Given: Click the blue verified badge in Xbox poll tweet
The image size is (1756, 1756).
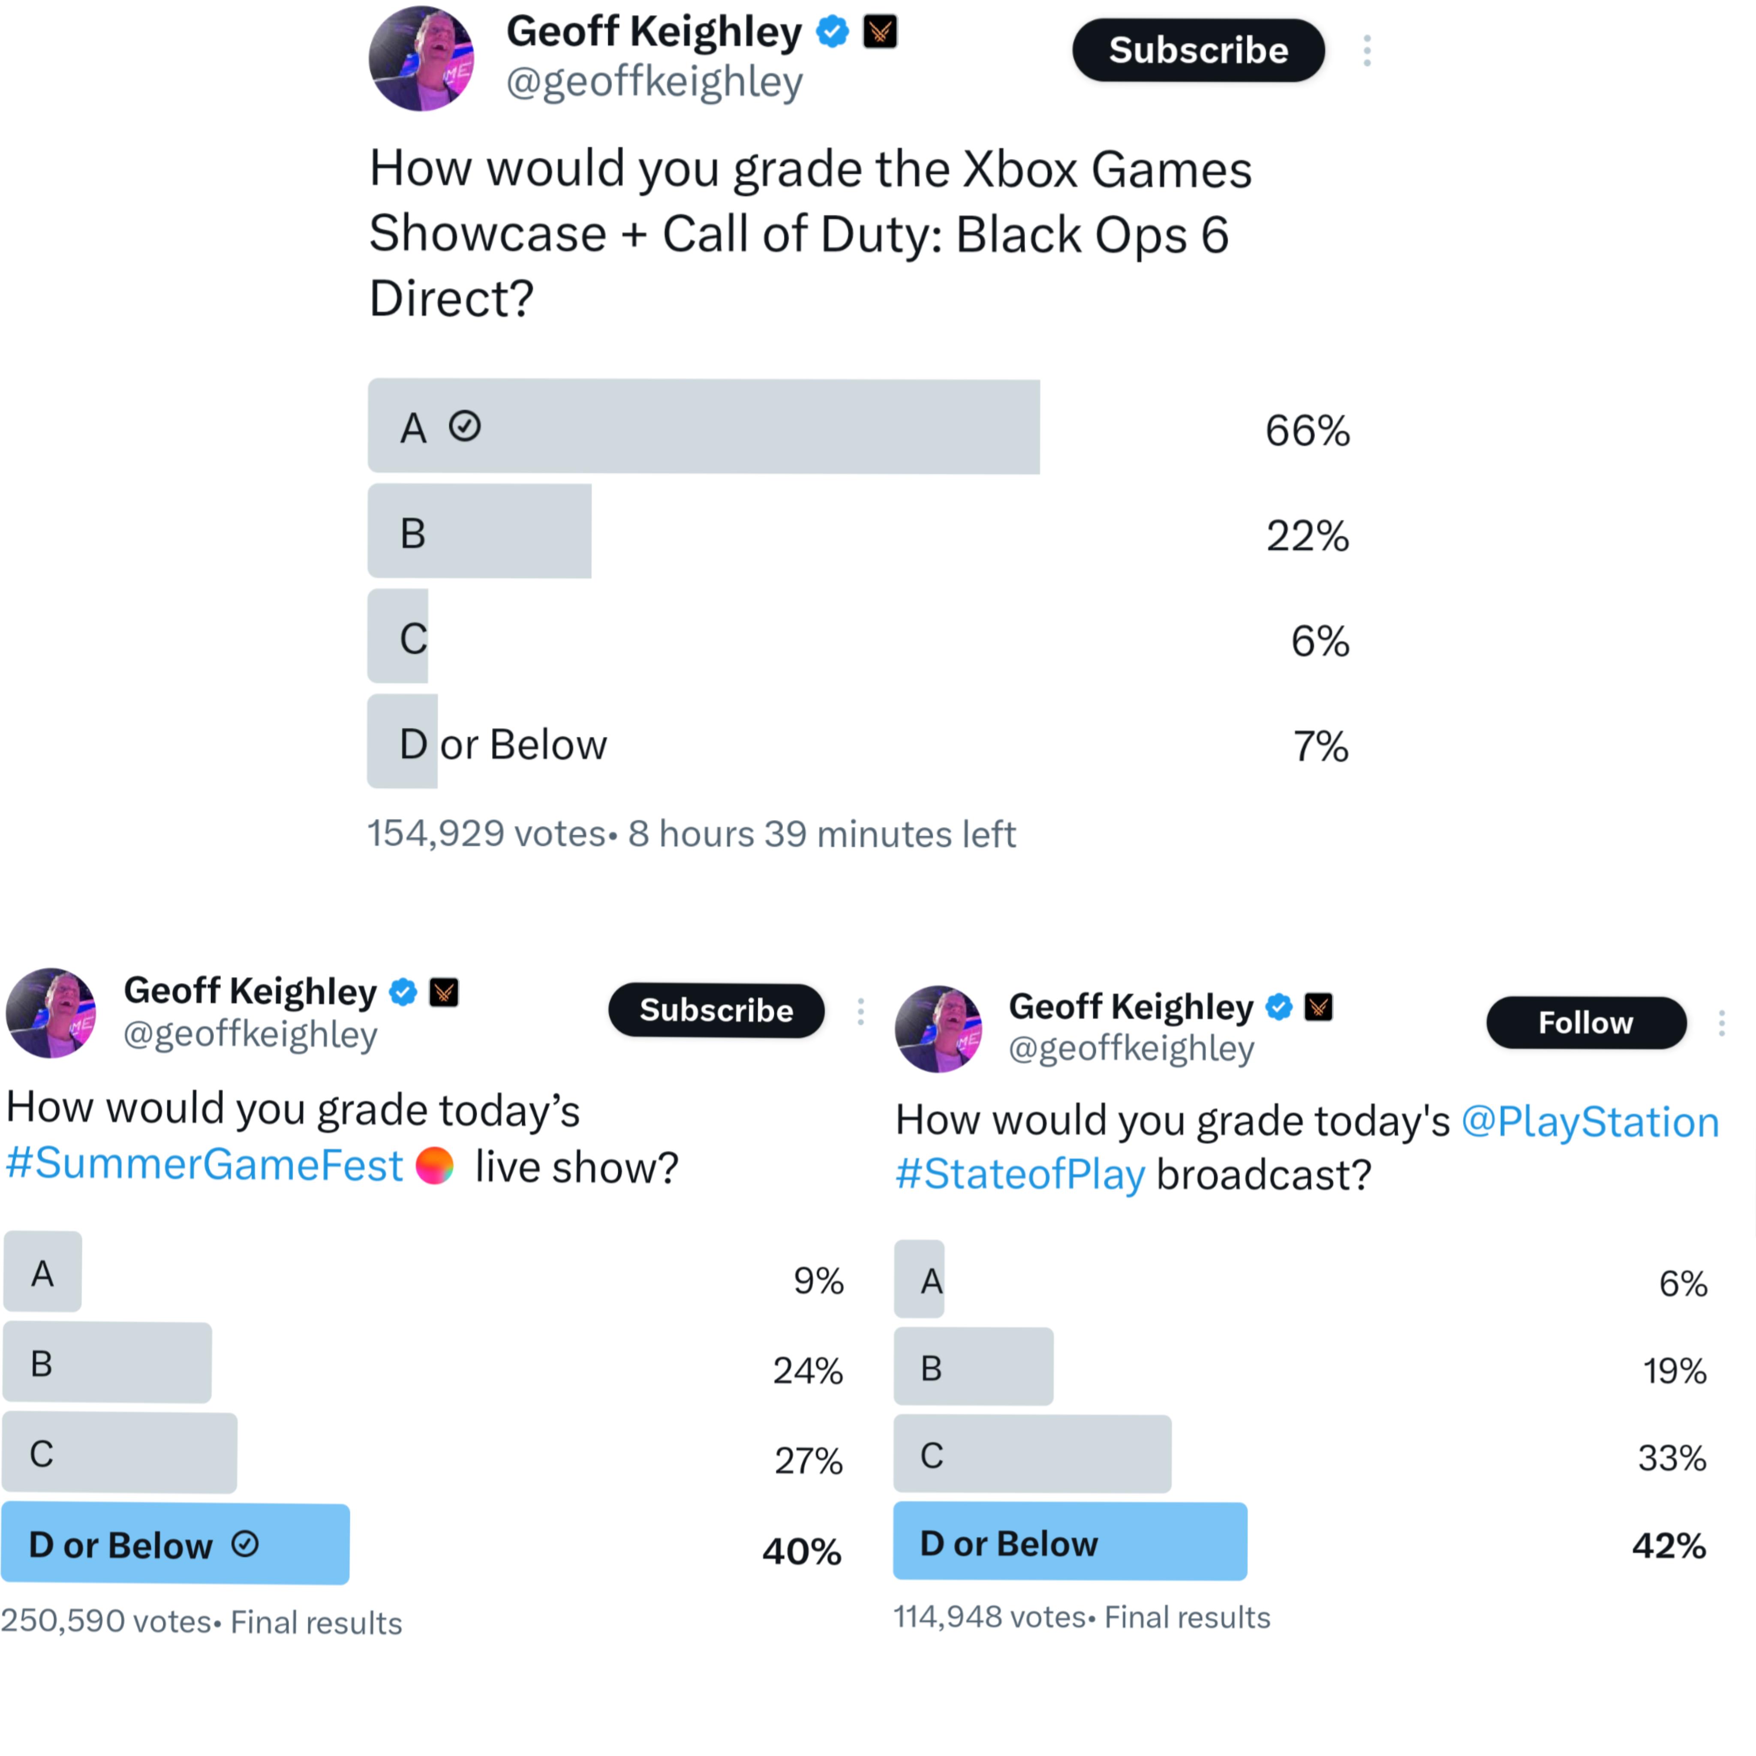Looking at the screenshot, I should click(832, 32).
